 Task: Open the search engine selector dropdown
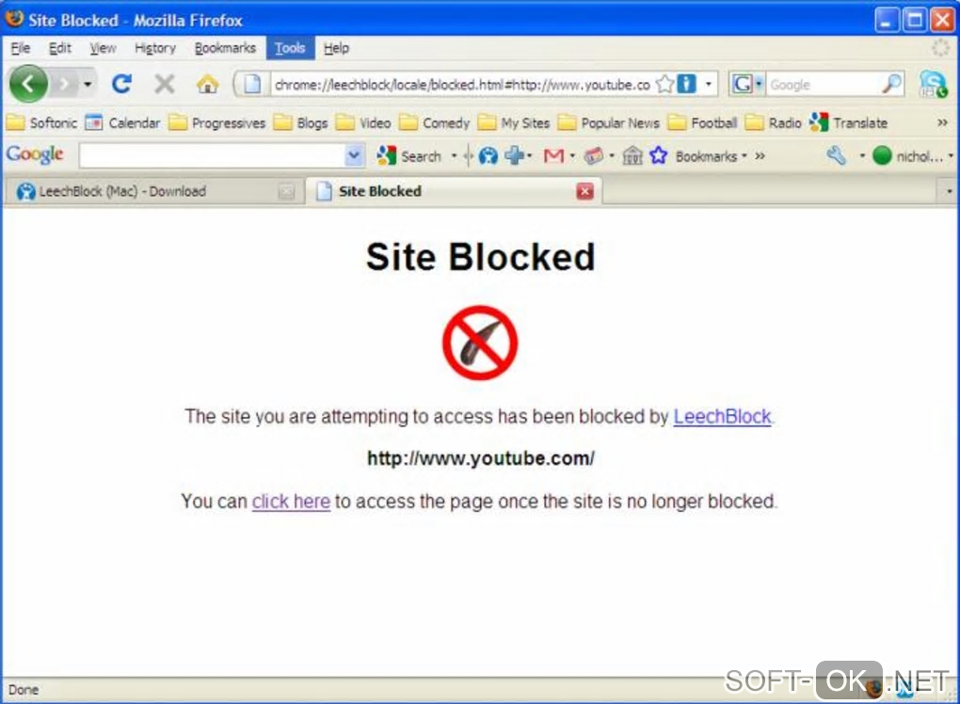[x=747, y=84]
